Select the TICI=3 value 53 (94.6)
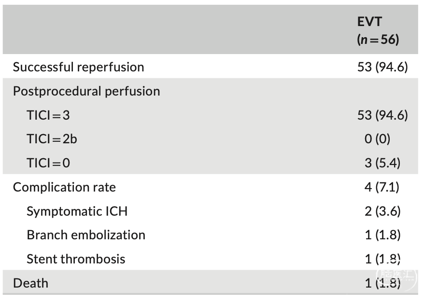The image size is (424, 303). pyautogui.click(x=382, y=115)
